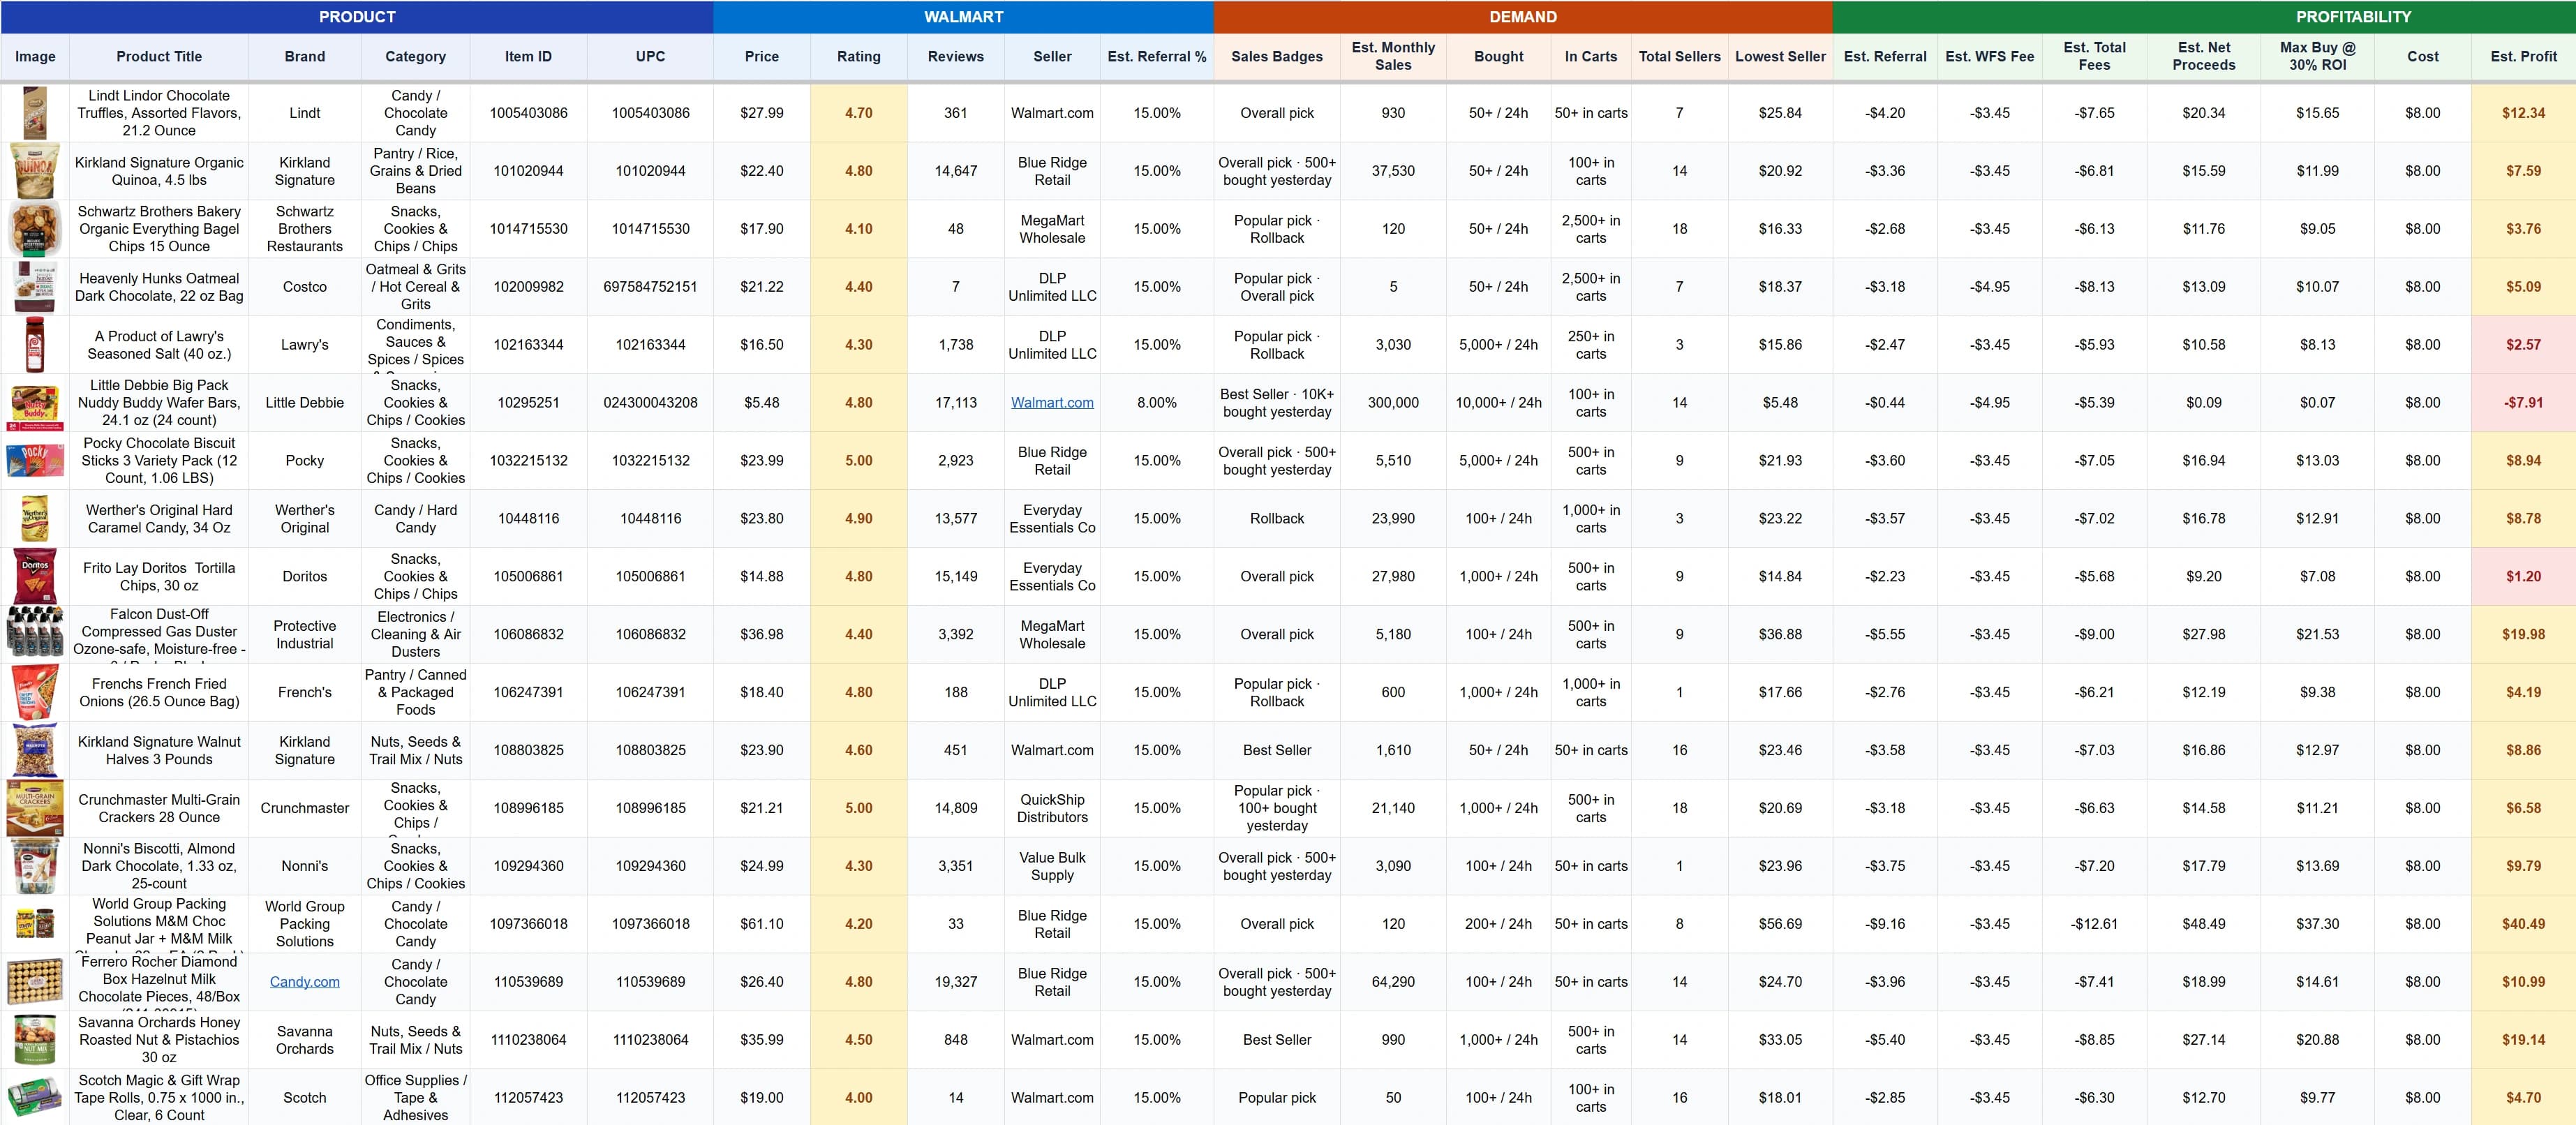Image resolution: width=2576 pixels, height=1125 pixels.
Task: Select the PROFITABILITY group header
Action: click(x=2353, y=16)
